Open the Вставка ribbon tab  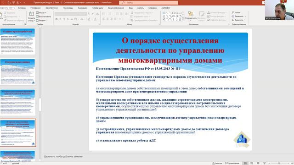[x=22, y=8]
